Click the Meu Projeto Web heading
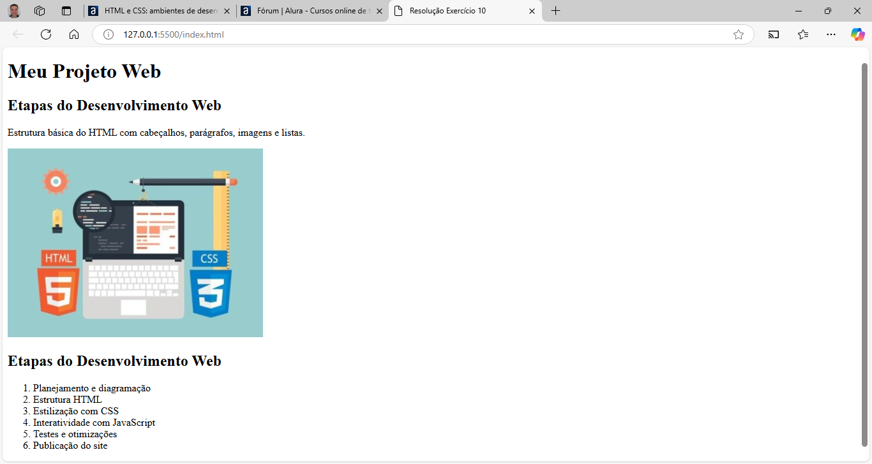The height and width of the screenshot is (464, 872). coord(84,71)
